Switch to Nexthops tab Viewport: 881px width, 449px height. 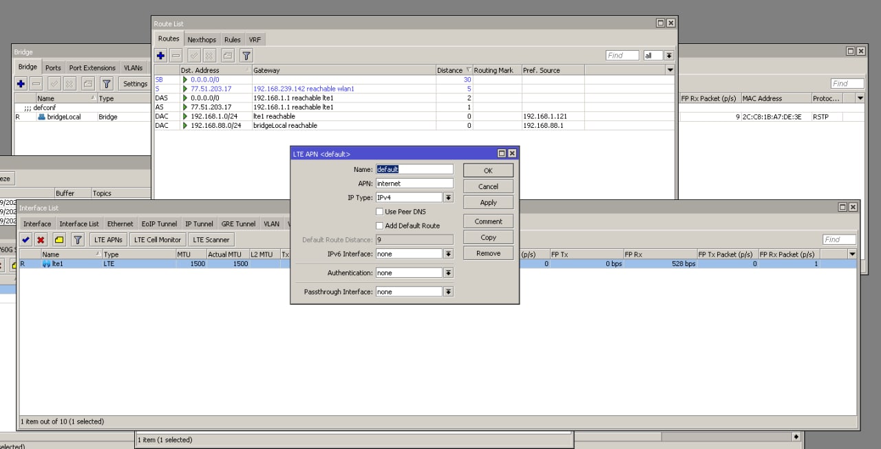202,40
